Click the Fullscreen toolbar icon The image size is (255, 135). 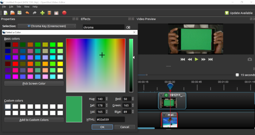click(x=56, y=13)
